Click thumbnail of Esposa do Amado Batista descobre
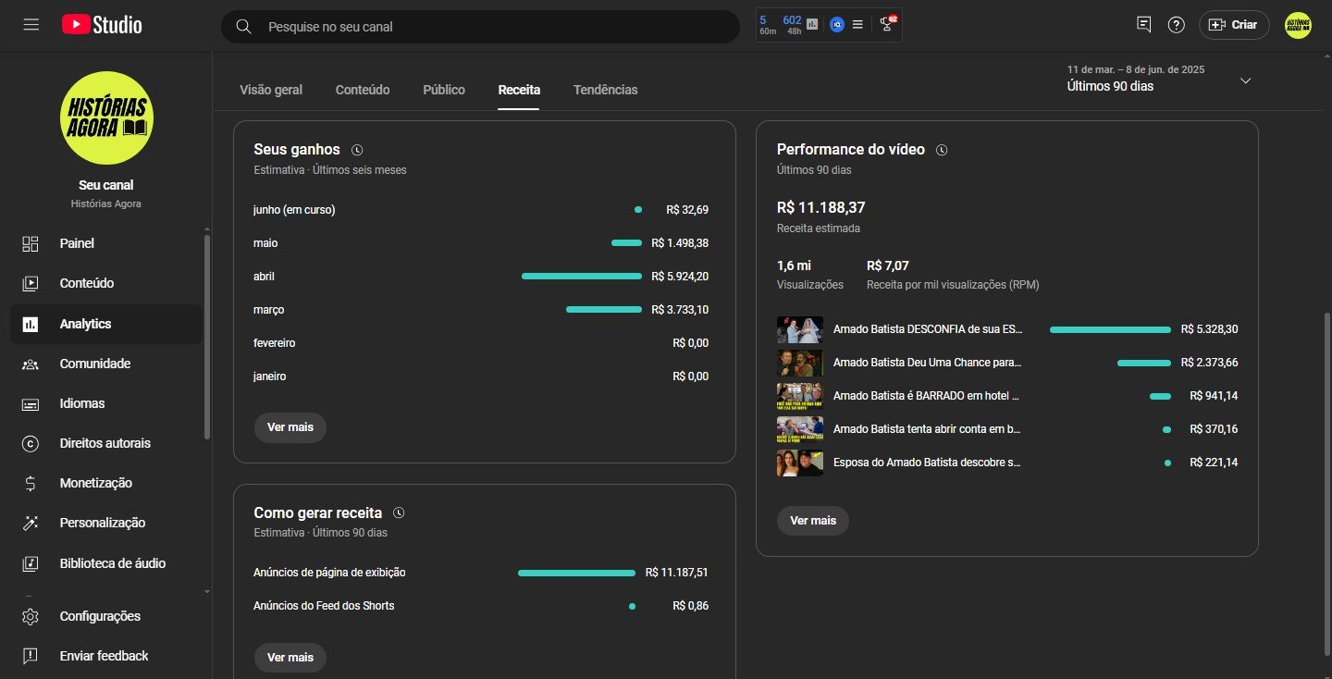This screenshot has height=679, width=1332. tap(800, 463)
